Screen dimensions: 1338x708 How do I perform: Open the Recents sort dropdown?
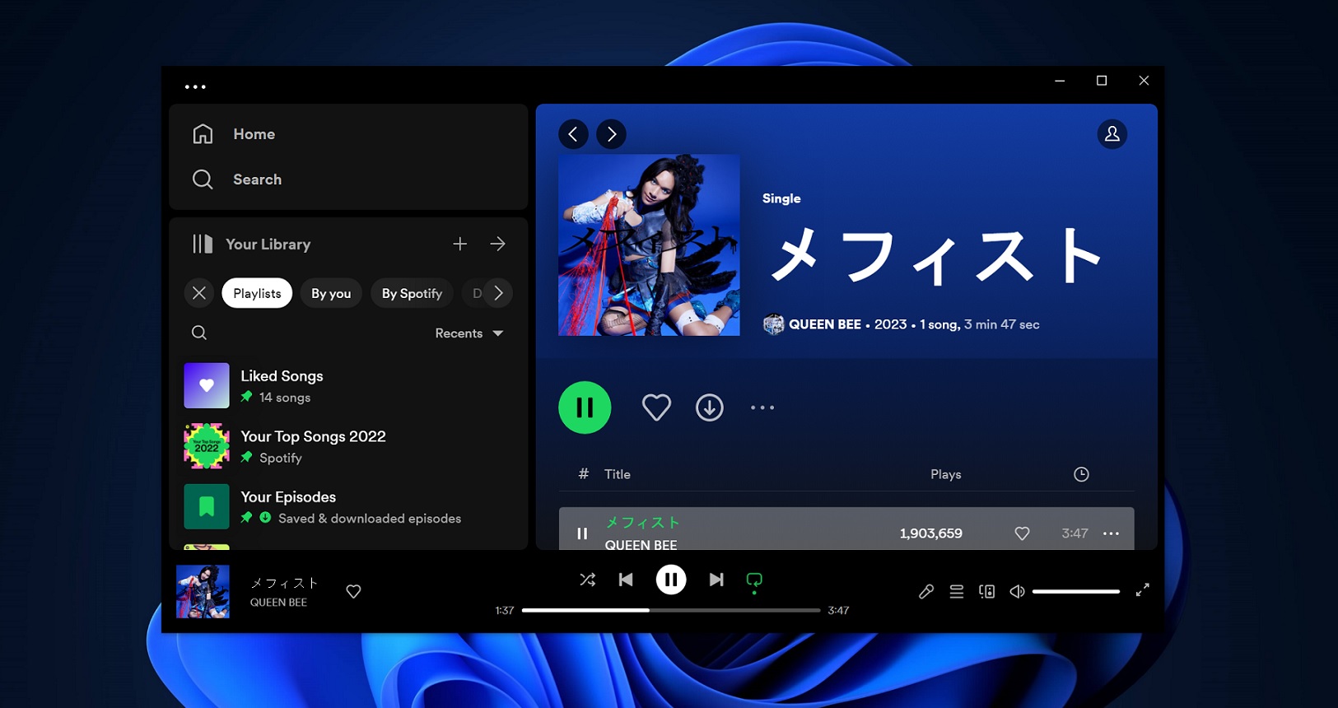[469, 333]
